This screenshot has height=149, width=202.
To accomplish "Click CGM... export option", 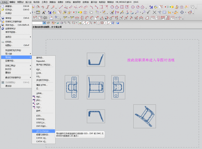I will pos(43,73).
